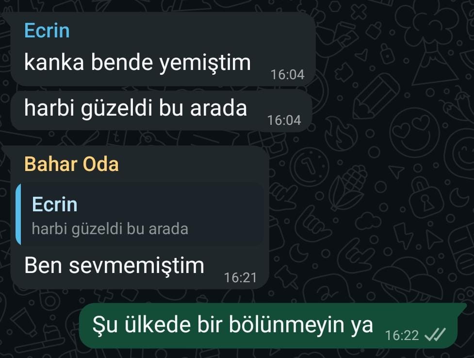Tap the lightning bolt doodle in wallpaper
The image size is (474, 358).
point(403,236)
